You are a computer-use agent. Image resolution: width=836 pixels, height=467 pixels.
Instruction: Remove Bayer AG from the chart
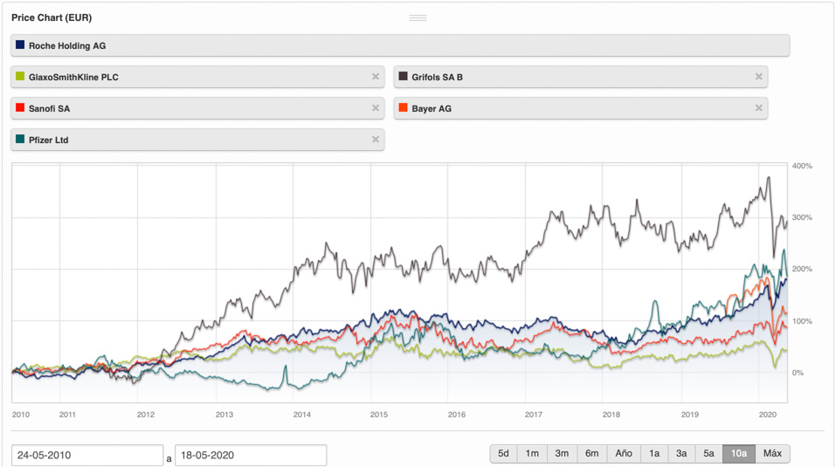pyautogui.click(x=758, y=108)
